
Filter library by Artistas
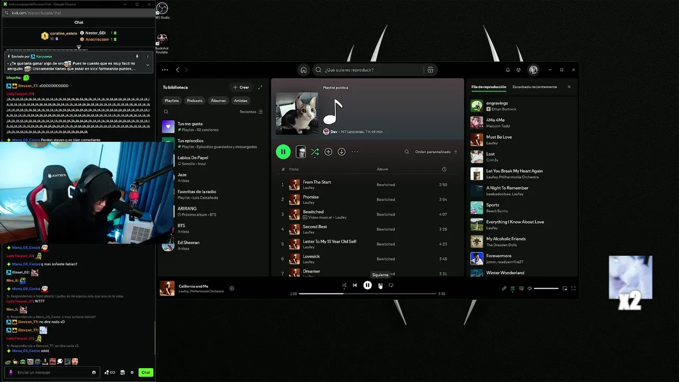pyautogui.click(x=241, y=100)
